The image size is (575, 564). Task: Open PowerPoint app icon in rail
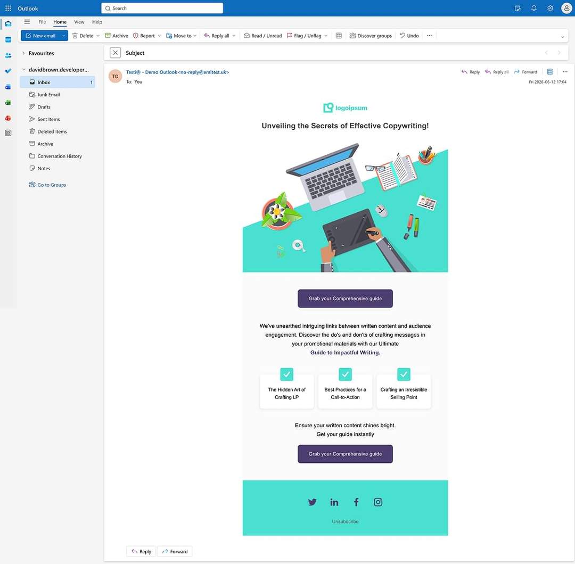click(x=8, y=118)
